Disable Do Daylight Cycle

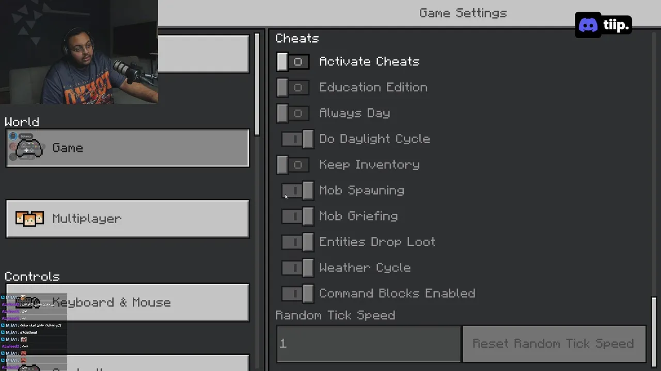click(x=297, y=139)
